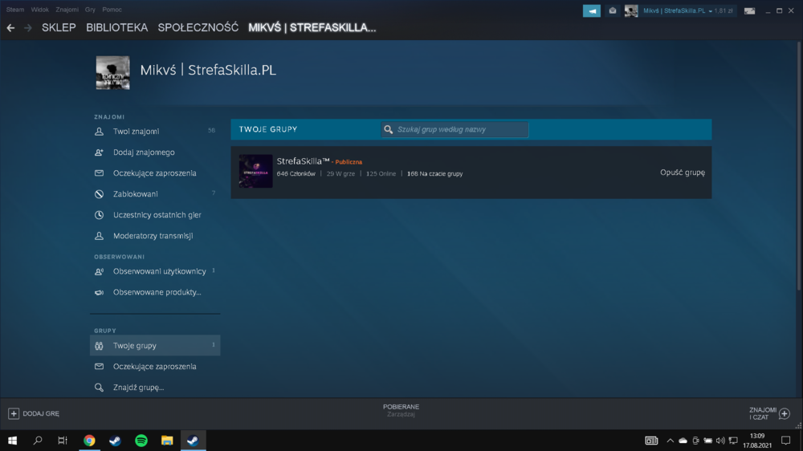Open the StrefaSkilla group thumbnail

pos(255,172)
